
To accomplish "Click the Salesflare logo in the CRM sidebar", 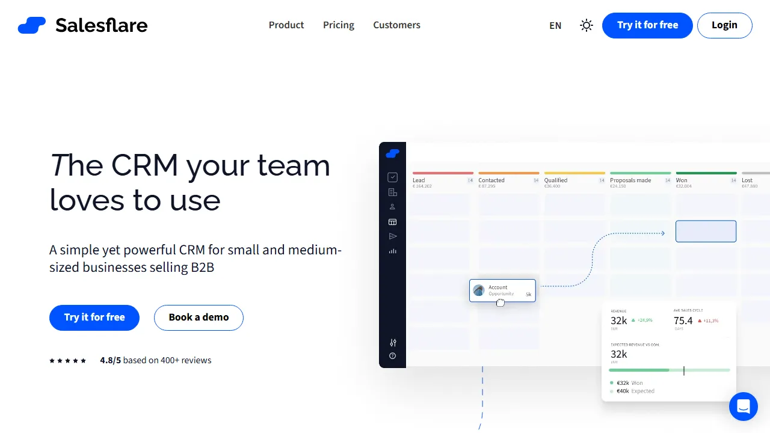I will click(393, 154).
